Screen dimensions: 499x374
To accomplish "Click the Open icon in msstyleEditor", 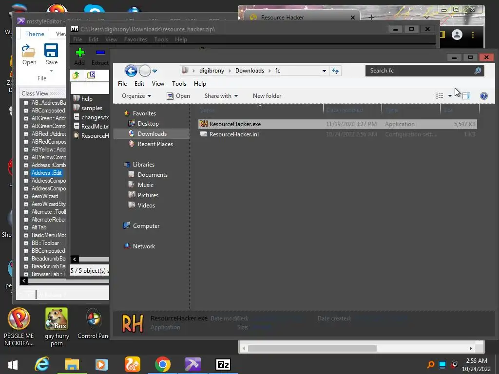I will tap(29, 55).
